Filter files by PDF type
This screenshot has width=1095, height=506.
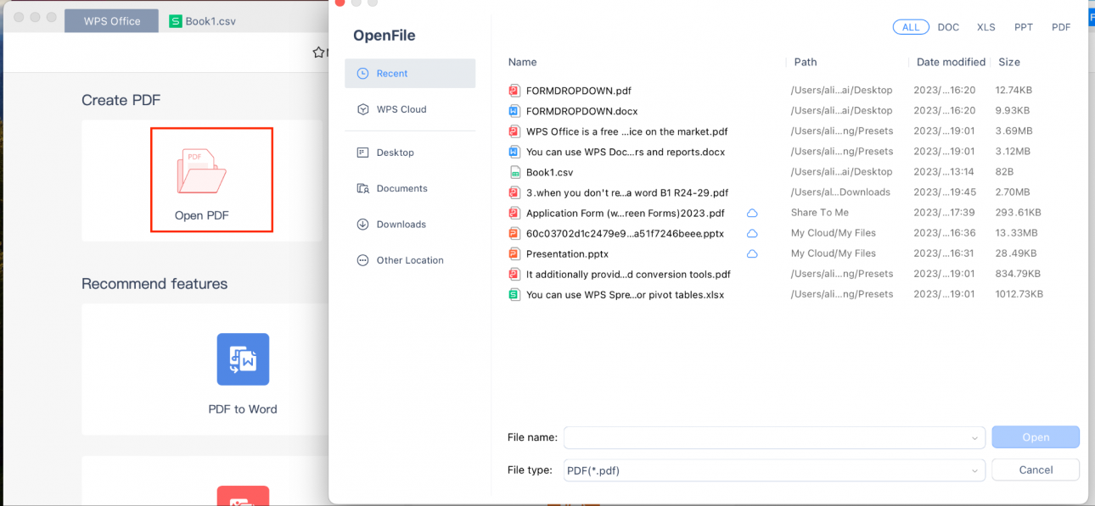1061,27
